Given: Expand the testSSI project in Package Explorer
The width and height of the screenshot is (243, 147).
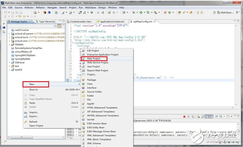Looking at the screenshot, I should (x=9, y=69).
